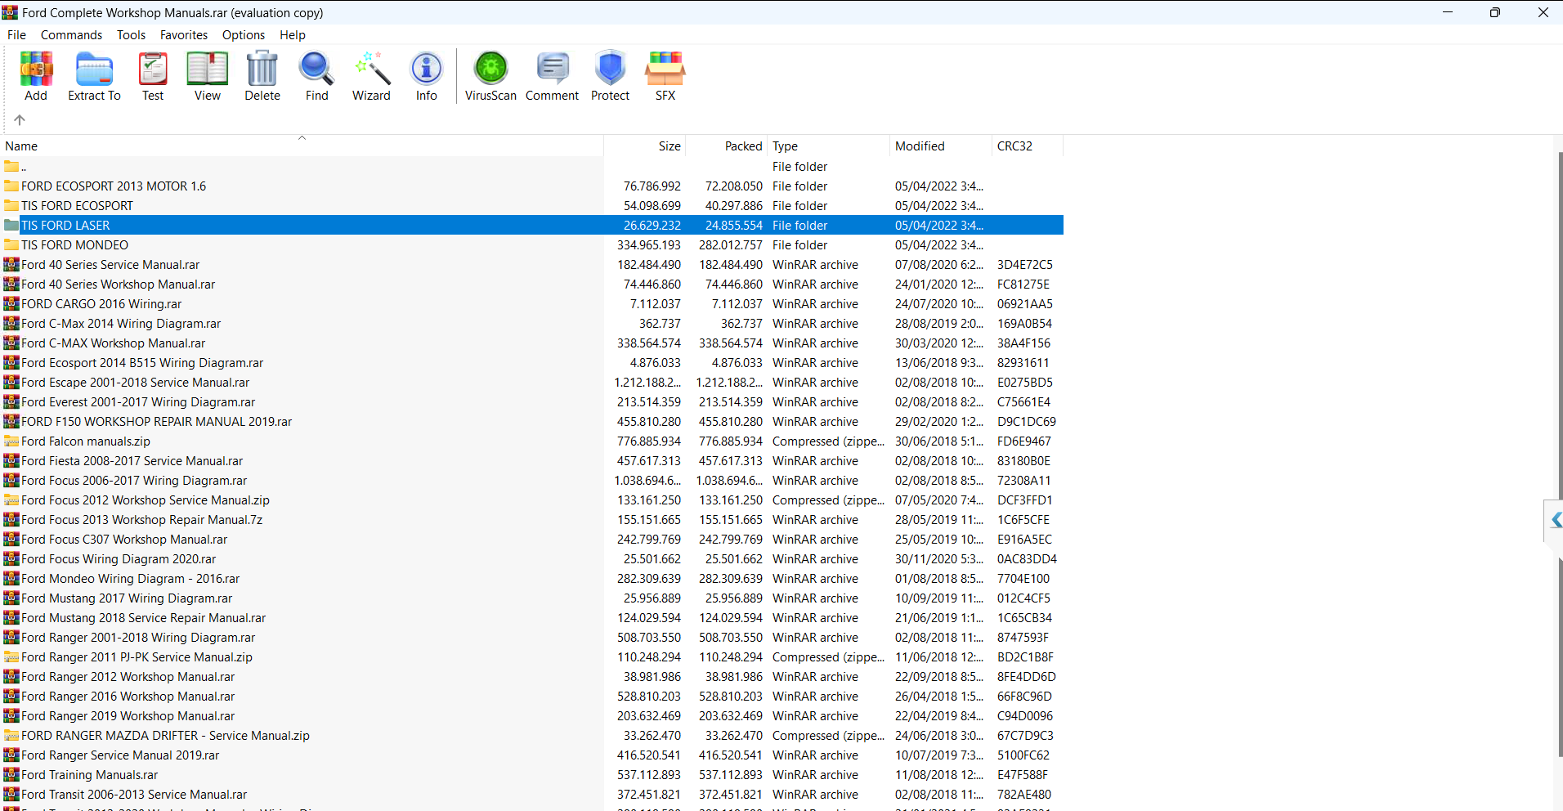1563x811 pixels.
Task: Click the View toolbar icon
Action: point(207,76)
